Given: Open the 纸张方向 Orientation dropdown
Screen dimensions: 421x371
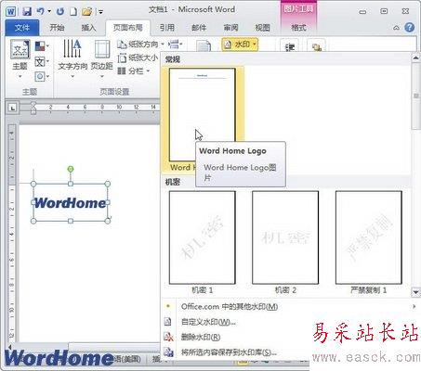Looking at the screenshot, I should tap(141, 45).
